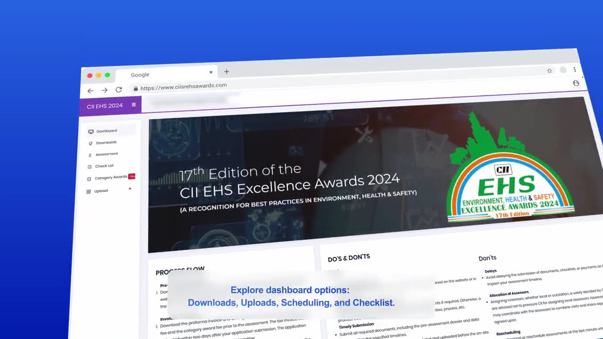Viewport: 603px width, 339px height.
Task: Click the 17th Edition banner heading
Action: (289, 180)
